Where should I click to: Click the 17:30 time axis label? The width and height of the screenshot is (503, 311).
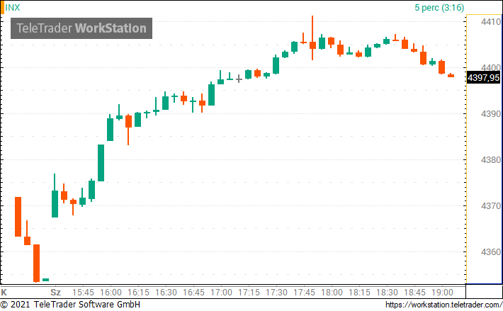(x=276, y=293)
